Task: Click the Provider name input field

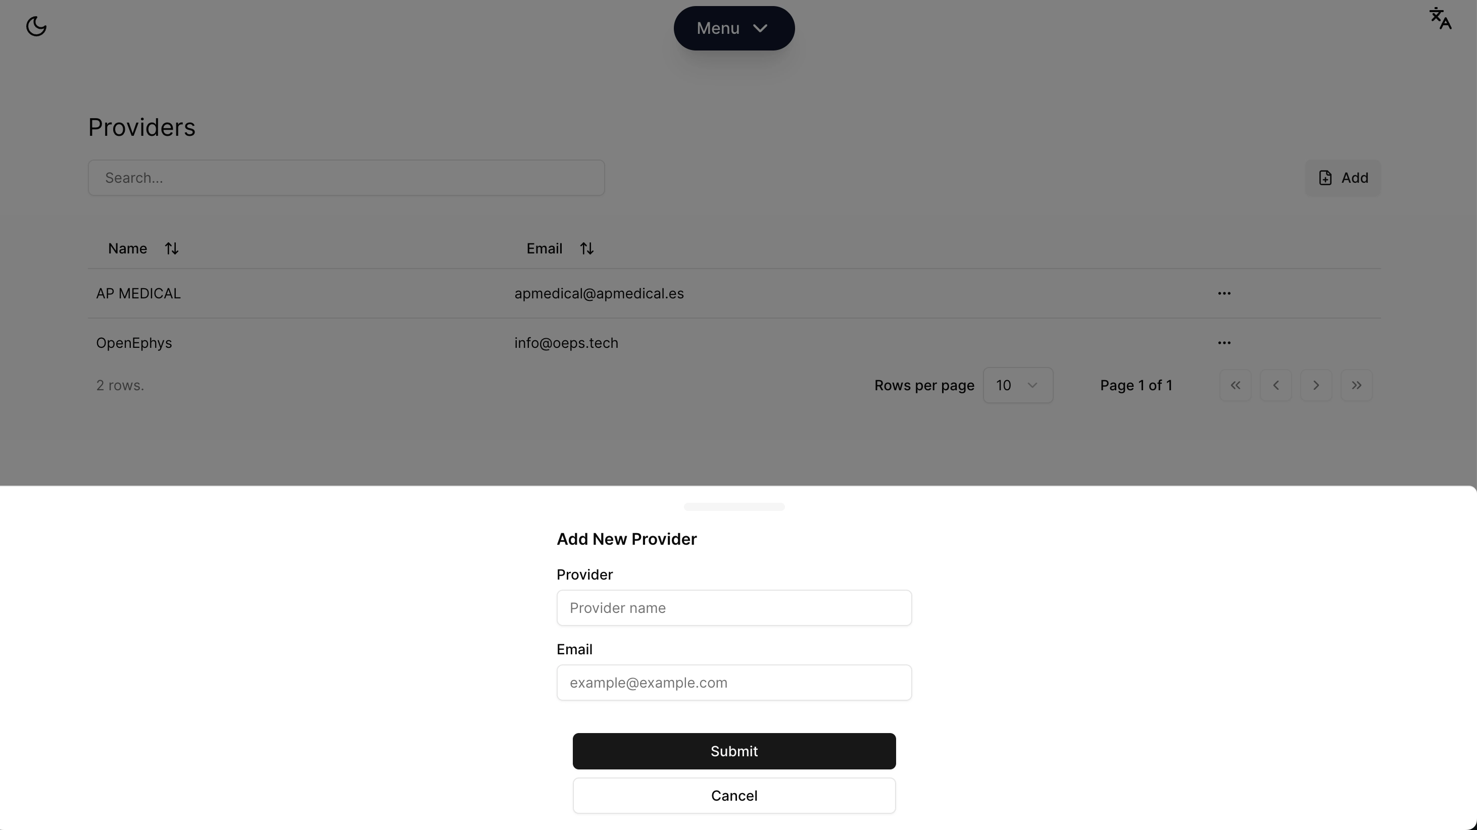Action: tap(734, 607)
